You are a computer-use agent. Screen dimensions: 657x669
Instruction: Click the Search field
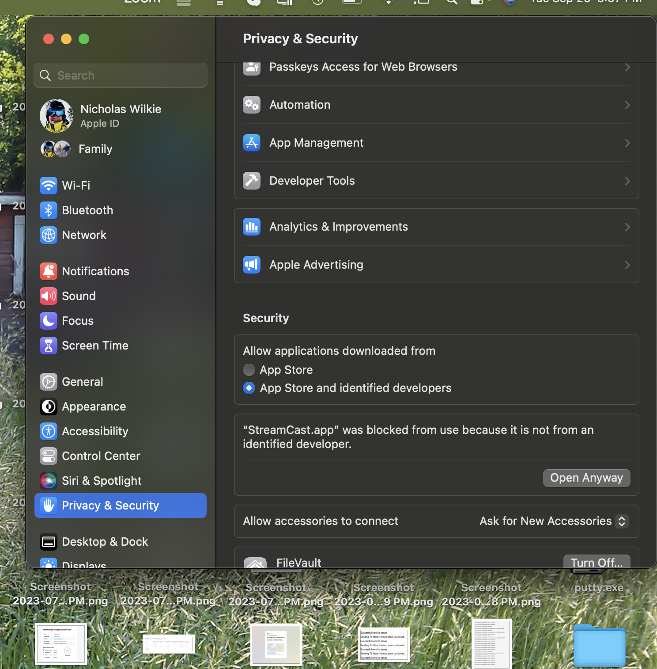[120, 75]
